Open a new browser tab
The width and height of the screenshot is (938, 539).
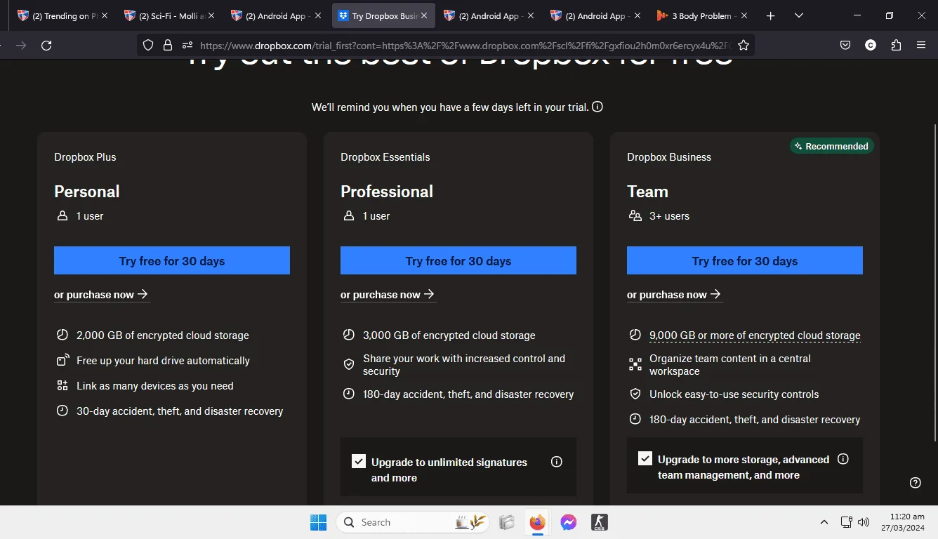coord(770,16)
